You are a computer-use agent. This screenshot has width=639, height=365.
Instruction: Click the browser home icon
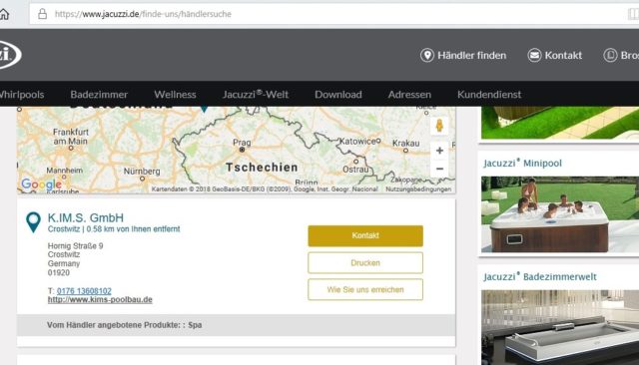4,14
